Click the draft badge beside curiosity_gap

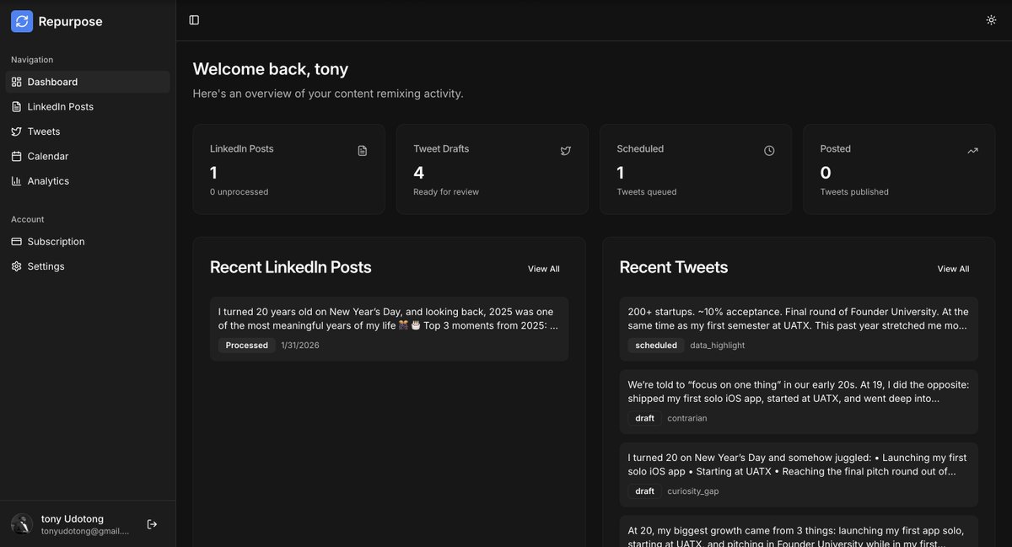(x=645, y=491)
